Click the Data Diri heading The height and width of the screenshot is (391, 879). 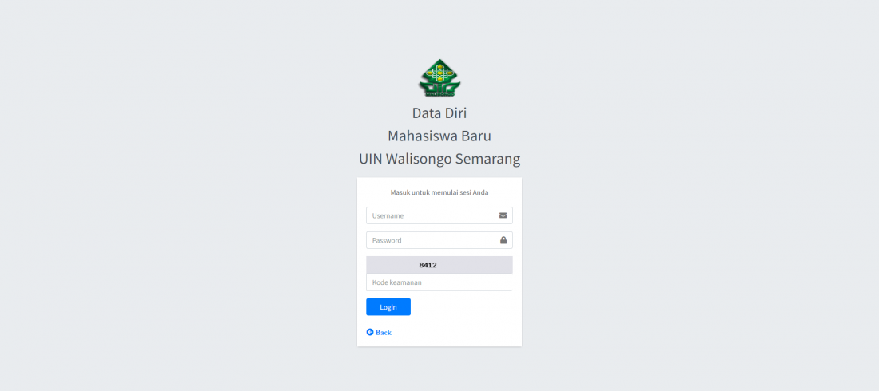[x=439, y=113]
